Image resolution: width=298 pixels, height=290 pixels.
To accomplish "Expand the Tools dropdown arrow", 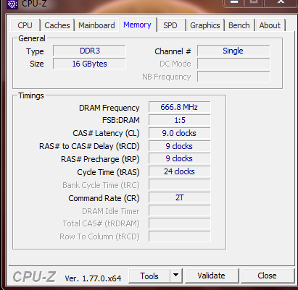I will [x=176, y=276].
